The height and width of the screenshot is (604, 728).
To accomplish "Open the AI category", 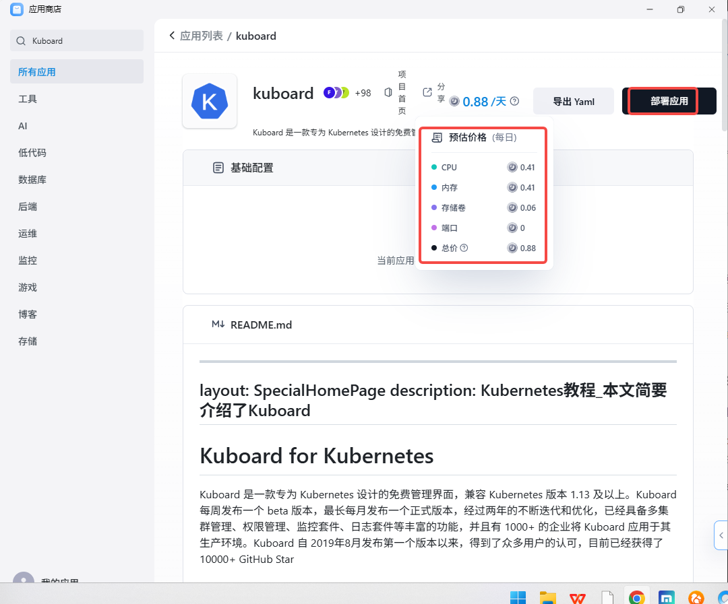I will pos(23,126).
